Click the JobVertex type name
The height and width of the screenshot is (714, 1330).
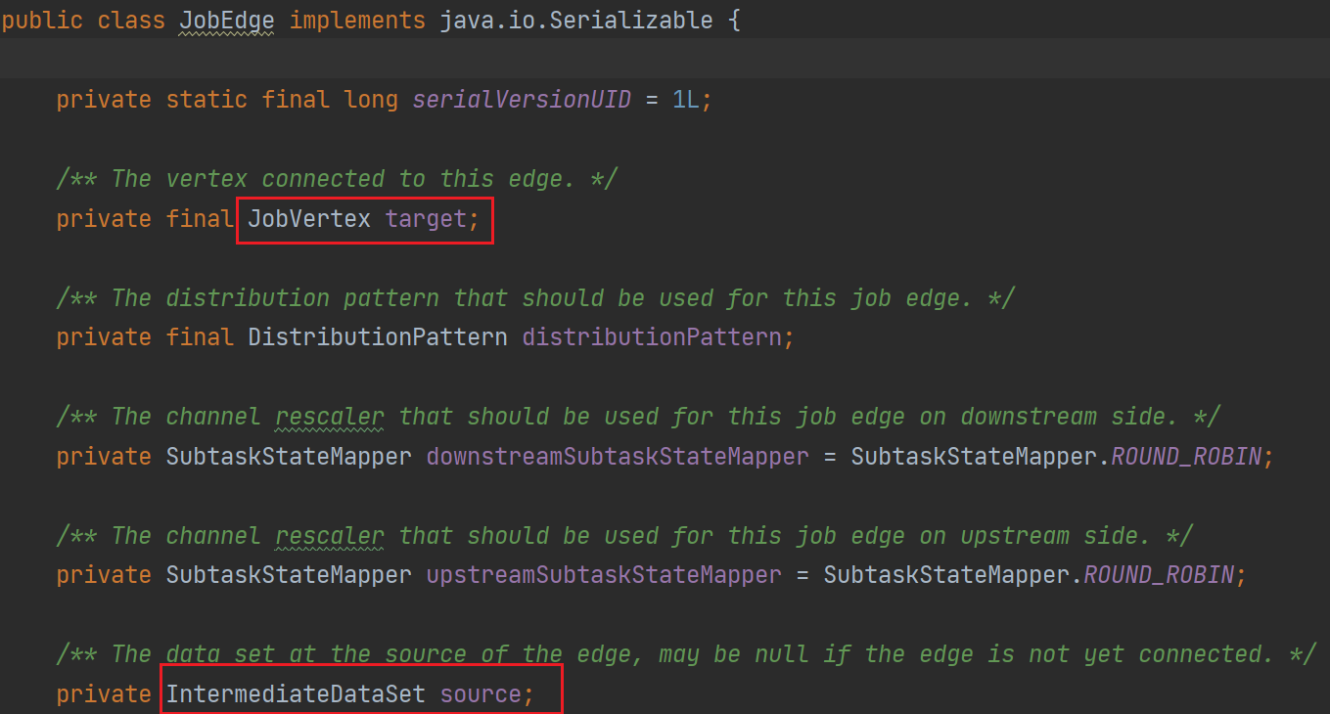(x=309, y=218)
